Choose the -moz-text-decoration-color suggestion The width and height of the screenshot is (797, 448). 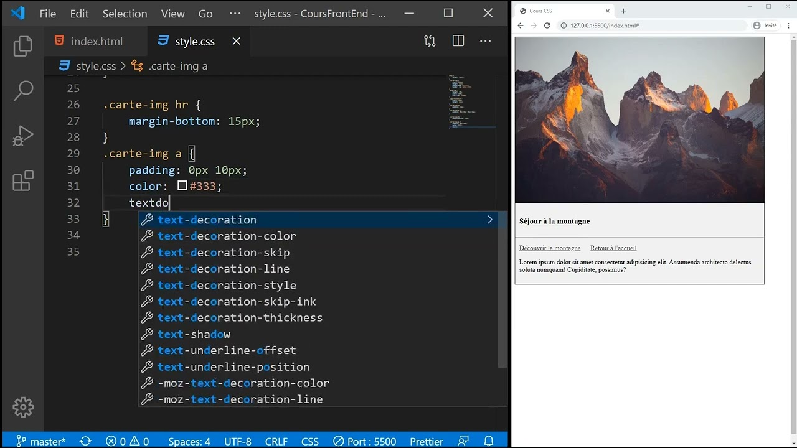coord(318,383)
